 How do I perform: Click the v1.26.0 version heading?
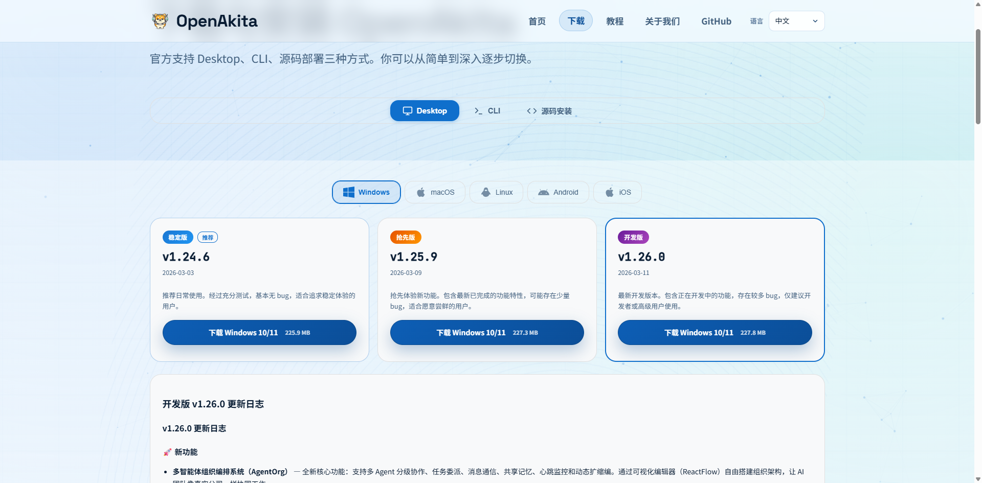pos(641,257)
